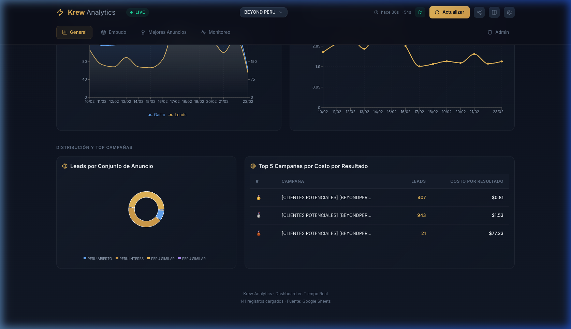This screenshot has width=571, height=329.
Task: Click the Krew Analytics lightning bolt logo
Action: (60, 12)
